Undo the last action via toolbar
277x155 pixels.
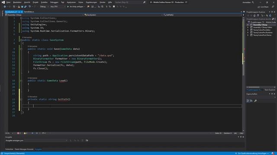click(30, 7)
